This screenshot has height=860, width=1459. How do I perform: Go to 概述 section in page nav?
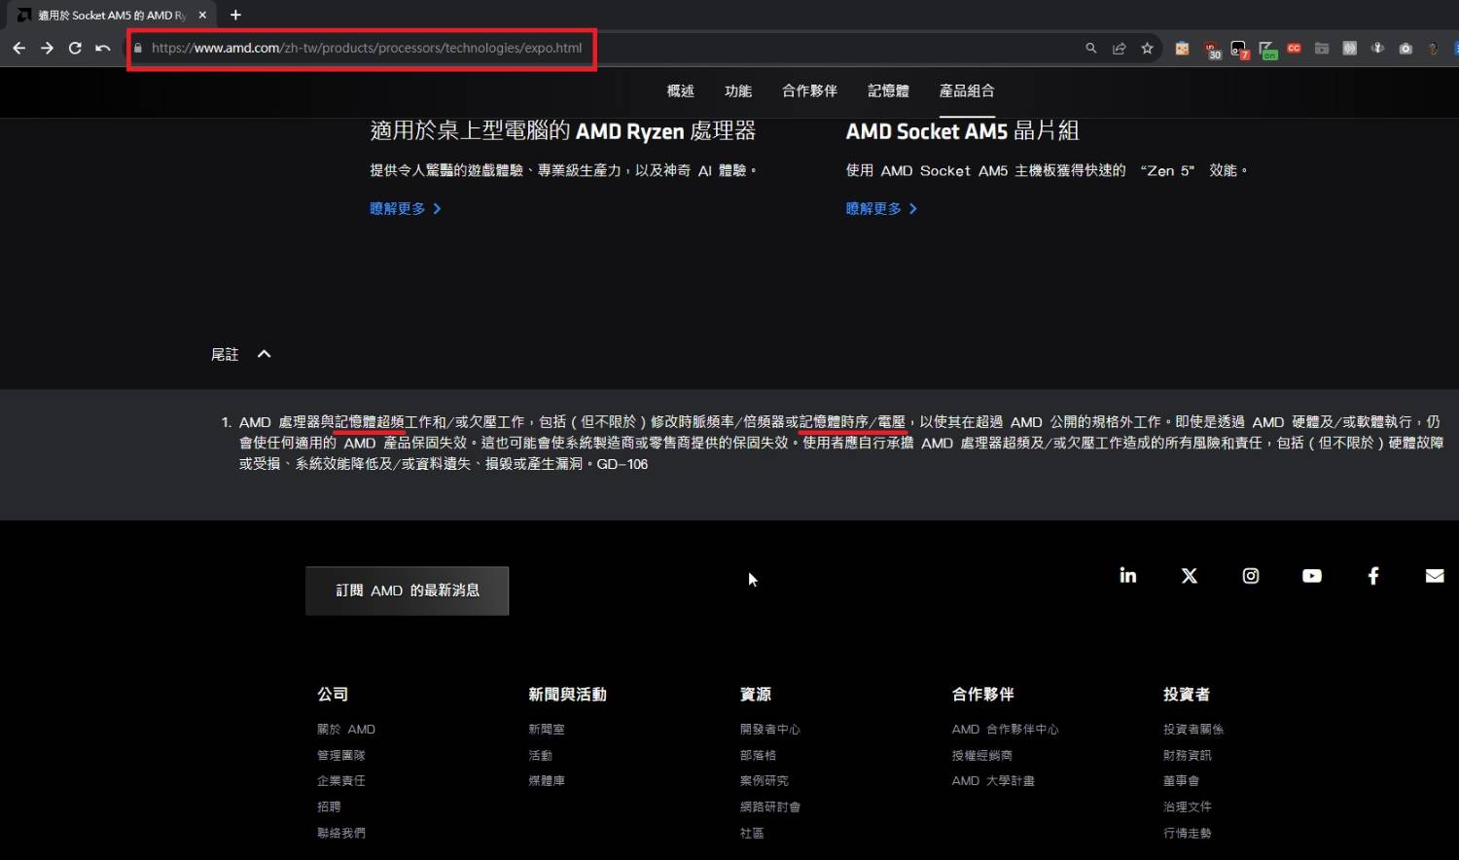pyautogui.click(x=680, y=90)
